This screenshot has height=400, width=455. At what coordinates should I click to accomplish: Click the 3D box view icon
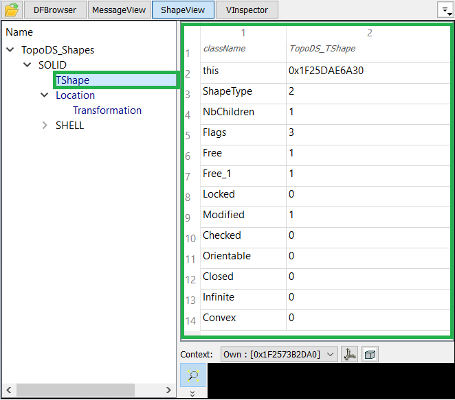pyautogui.click(x=370, y=354)
